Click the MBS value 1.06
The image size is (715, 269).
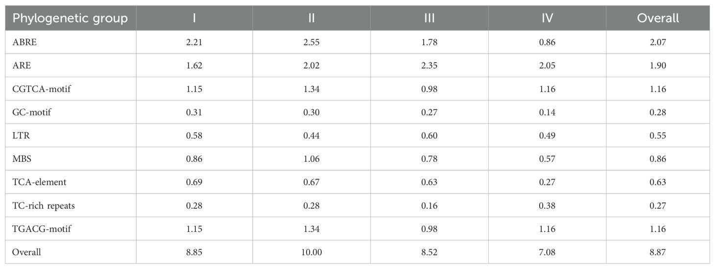pos(311,159)
